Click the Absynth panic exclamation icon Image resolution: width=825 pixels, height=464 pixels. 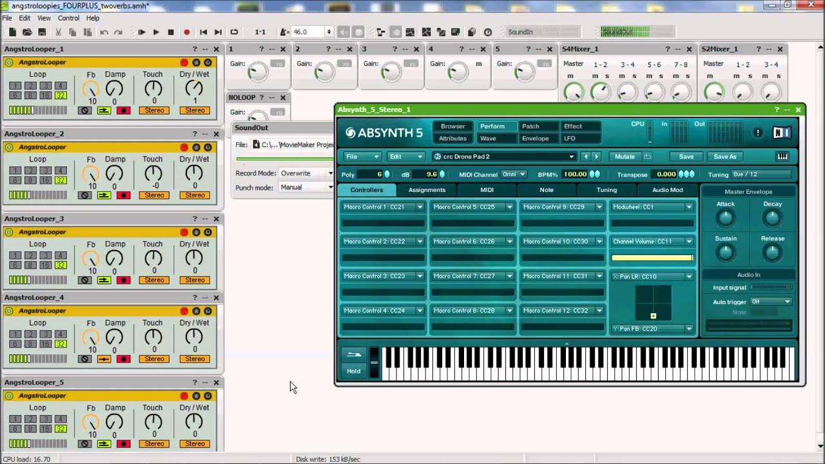pos(758,133)
